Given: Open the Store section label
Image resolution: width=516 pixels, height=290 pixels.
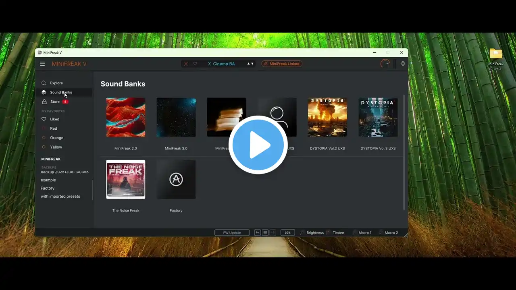Looking at the screenshot, I should [x=55, y=102].
